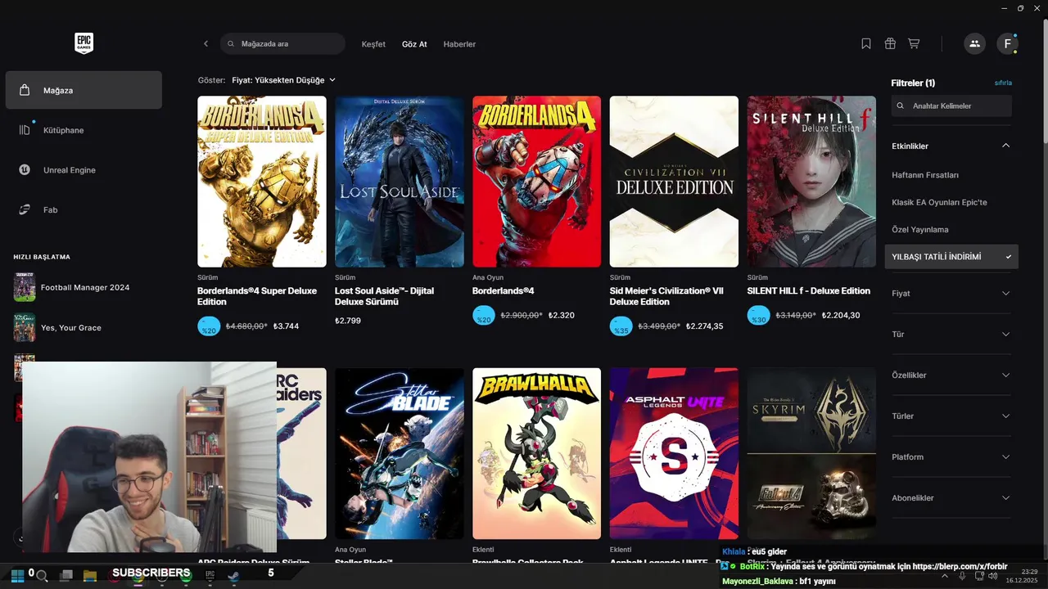The height and width of the screenshot is (589, 1048).
Task: Open Sid Meier's Civilization VII Deluxe Edition title
Action: (666, 296)
